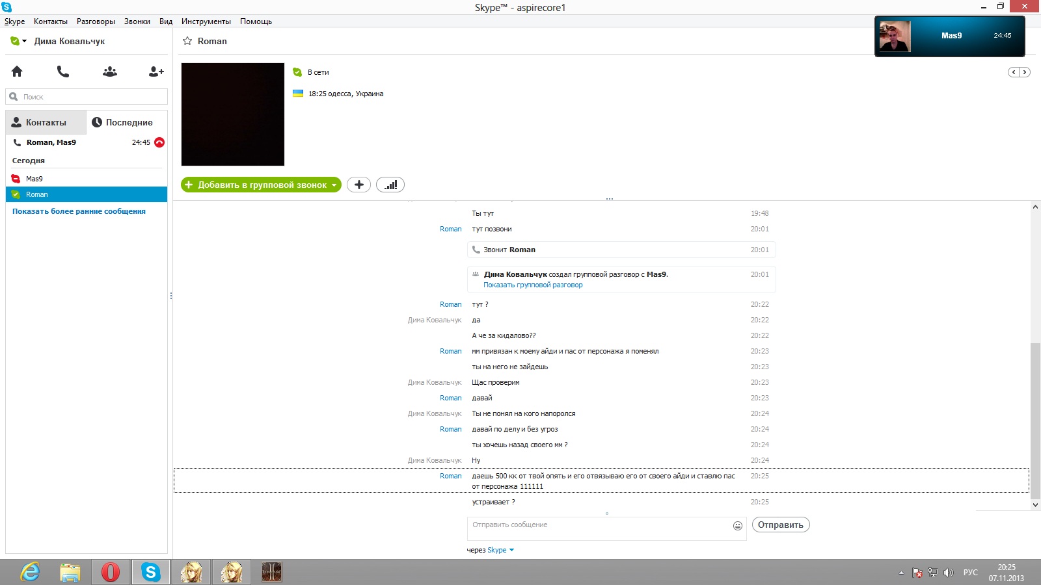Open the emoticon smiley picker
This screenshot has width=1041, height=585.
(738, 526)
